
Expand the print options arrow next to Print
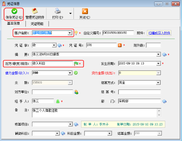[x=70, y=13]
